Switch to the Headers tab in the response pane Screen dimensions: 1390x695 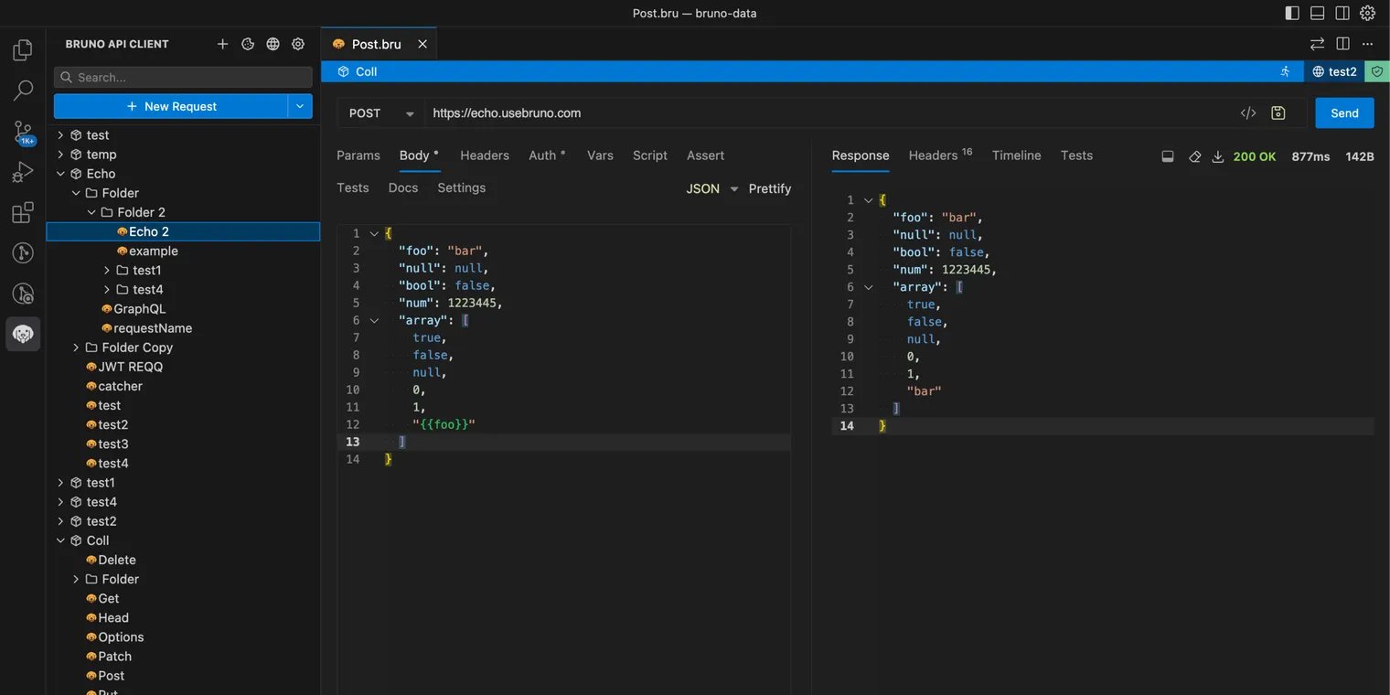[932, 155]
